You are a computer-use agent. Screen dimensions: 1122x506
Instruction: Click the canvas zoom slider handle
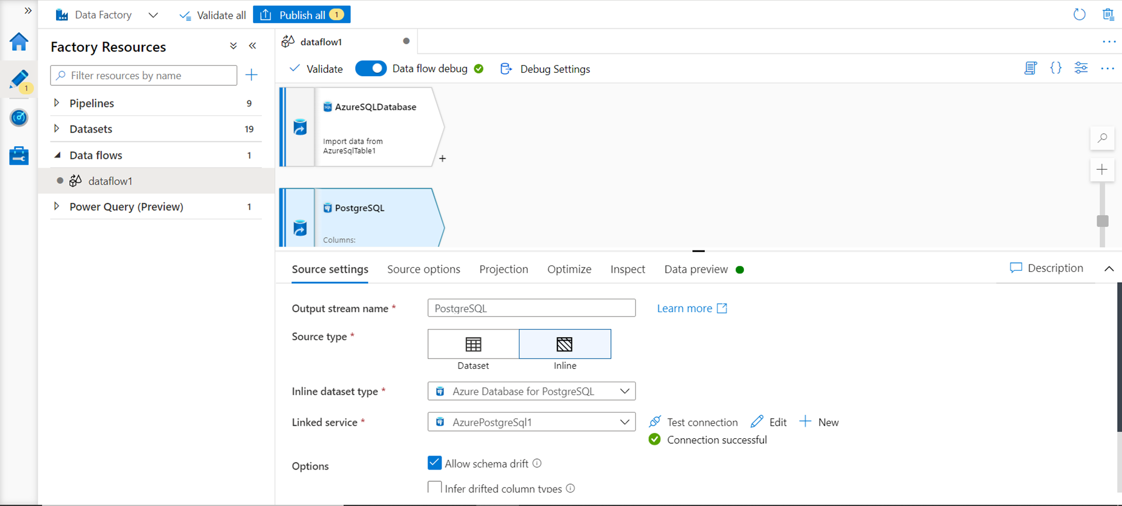click(x=1102, y=221)
